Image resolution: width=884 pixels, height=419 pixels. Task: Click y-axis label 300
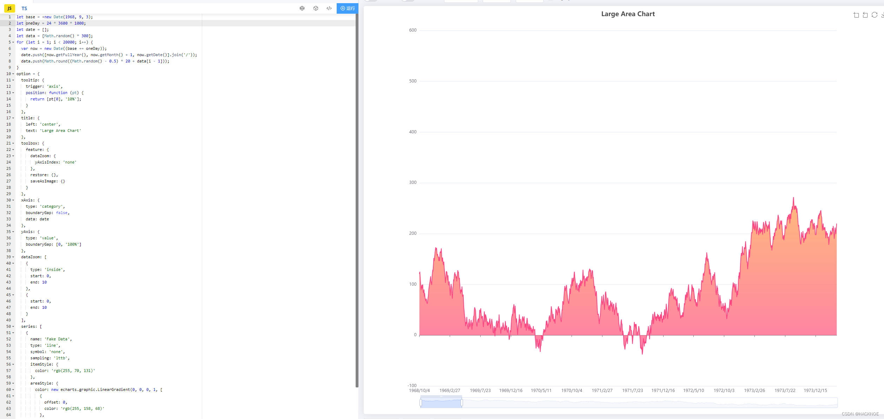point(413,182)
